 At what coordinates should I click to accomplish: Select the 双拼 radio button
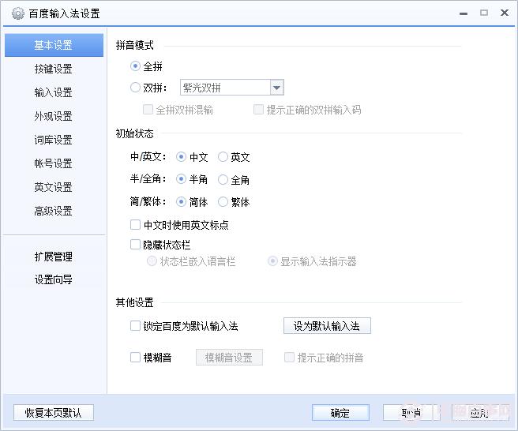[x=135, y=88]
